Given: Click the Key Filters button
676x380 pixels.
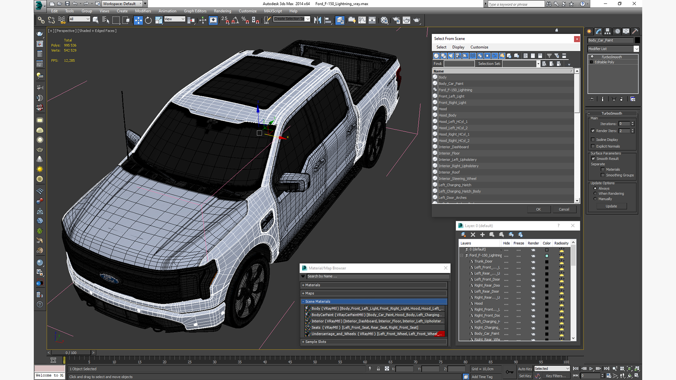Looking at the screenshot, I should [x=556, y=376].
